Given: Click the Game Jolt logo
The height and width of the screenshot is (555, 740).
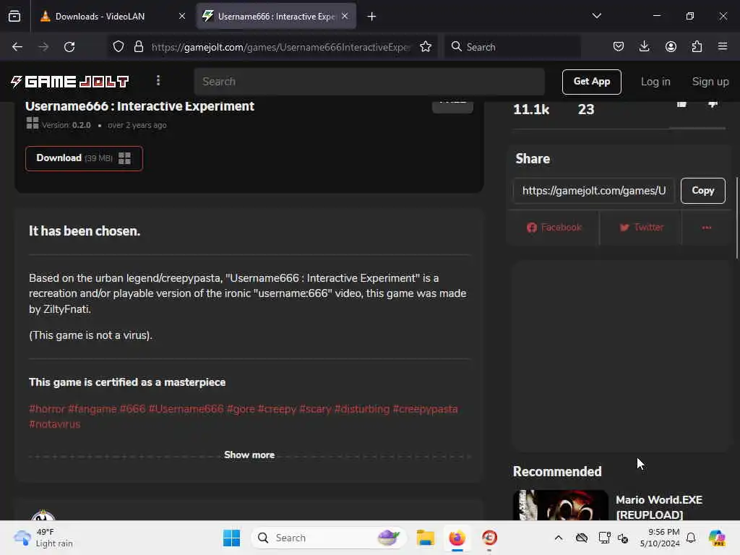Looking at the screenshot, I should [70, 82].
